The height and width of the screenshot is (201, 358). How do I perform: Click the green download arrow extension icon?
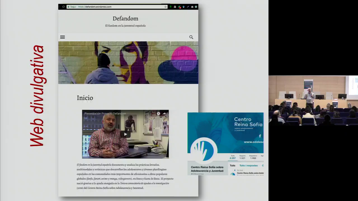171,7
